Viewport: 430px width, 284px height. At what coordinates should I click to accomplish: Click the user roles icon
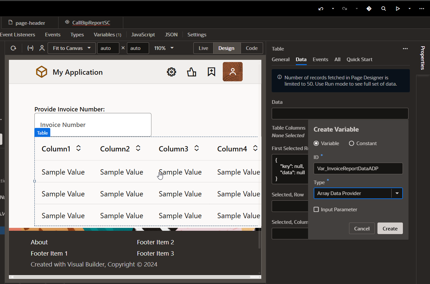point(42,48)
